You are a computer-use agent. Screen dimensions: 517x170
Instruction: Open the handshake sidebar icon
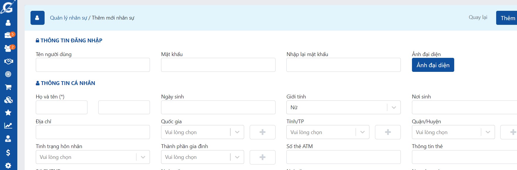(x=9, y=61)
